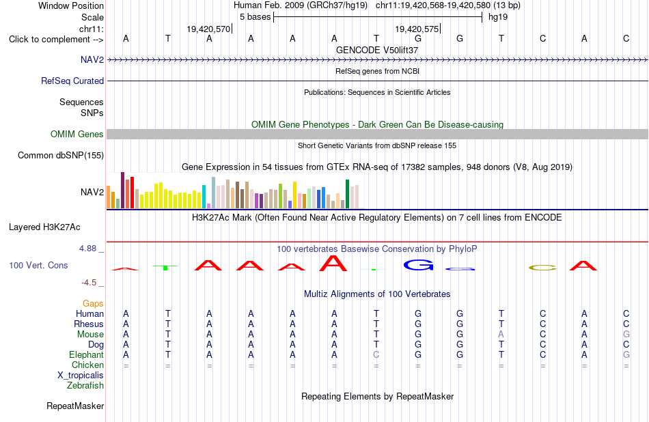Select the Human species alignment label

pyautogui.click(x=89, y=314)
